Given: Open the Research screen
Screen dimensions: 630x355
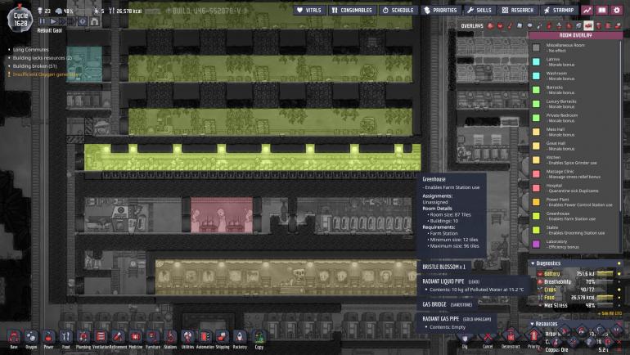Looking at the screenshot, I should click(517, 11).
